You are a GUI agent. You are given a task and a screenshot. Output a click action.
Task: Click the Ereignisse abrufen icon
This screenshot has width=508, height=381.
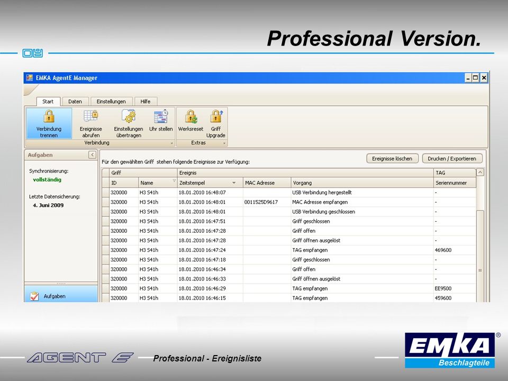pos(90,116)
